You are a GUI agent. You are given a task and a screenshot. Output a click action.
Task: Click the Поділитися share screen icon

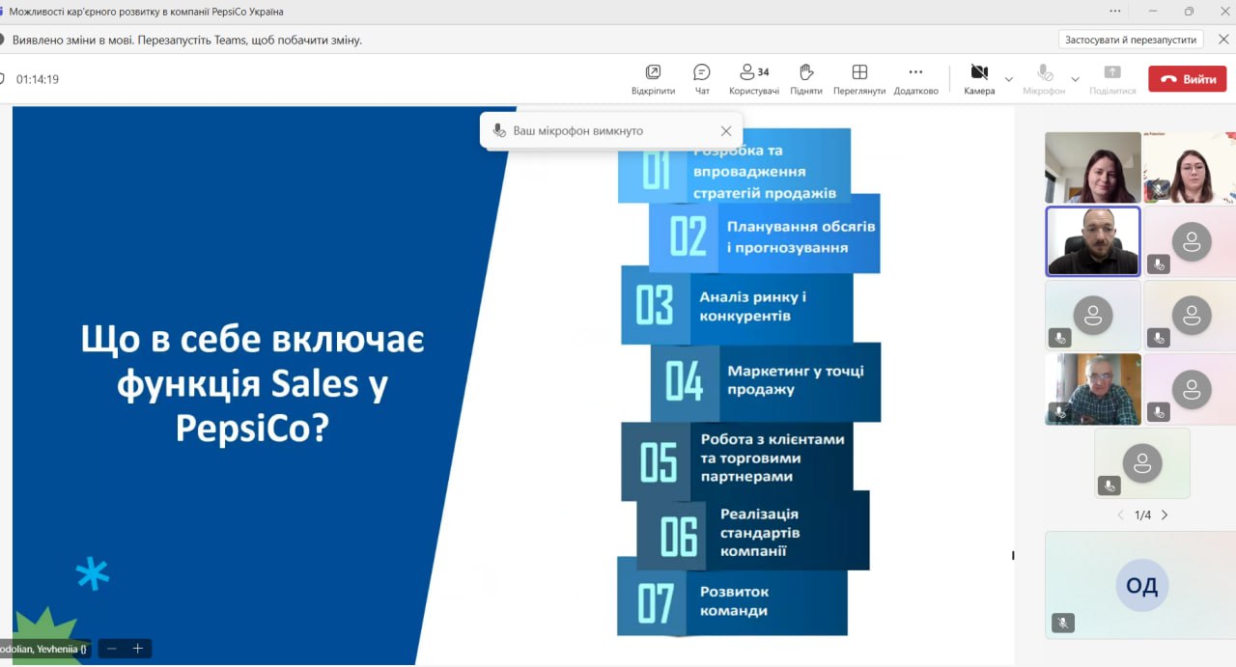(1112, 73)
